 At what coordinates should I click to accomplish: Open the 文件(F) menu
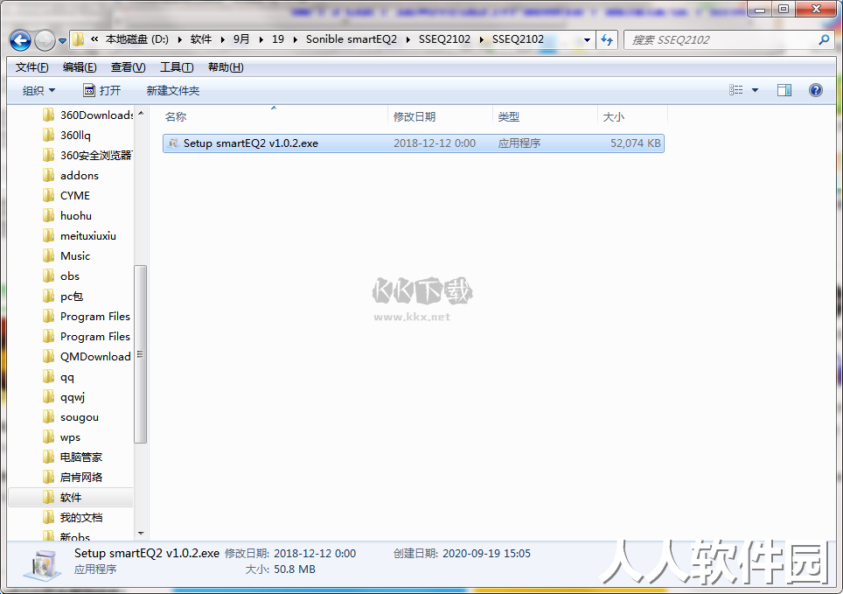pos(32,67)
